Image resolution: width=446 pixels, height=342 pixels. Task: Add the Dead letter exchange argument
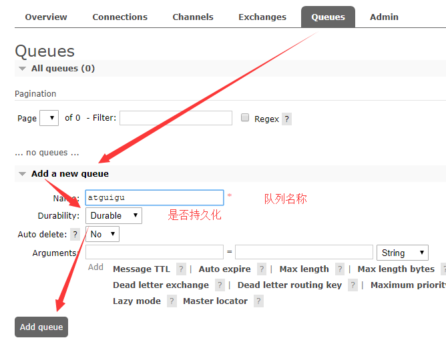point(161,285)
